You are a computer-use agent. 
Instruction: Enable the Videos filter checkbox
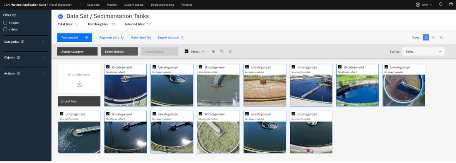tap(5, 29)
